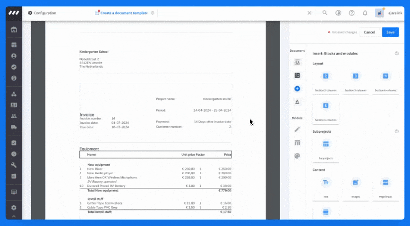Switch to the Create a document template tab
The width and height of the screenshot is (410, 226).
click(124, 13)
